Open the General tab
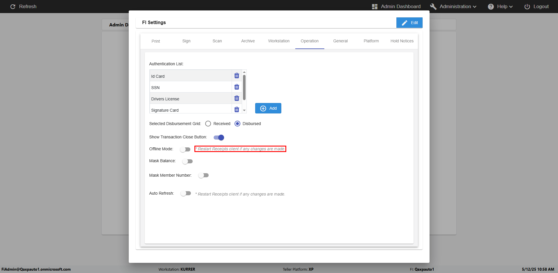The image size is (558, 273). pos(340,41)
